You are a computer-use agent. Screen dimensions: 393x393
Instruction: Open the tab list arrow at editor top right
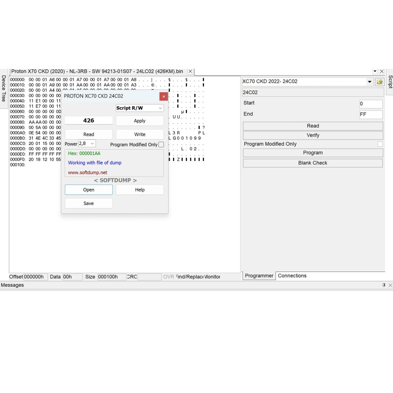point(375,72)
